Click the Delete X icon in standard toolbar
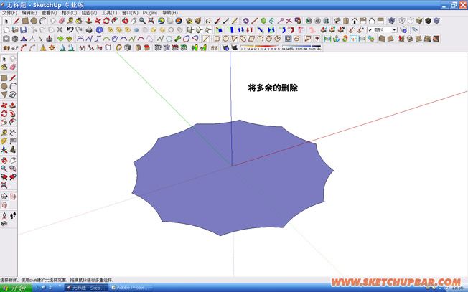 coord(60,30)
